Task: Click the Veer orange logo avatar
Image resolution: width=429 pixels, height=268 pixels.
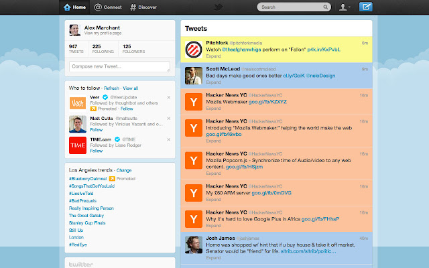Action: [x=77, y=104]
